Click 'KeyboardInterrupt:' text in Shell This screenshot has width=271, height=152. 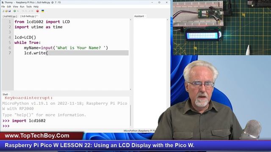[x=28, y=98]
